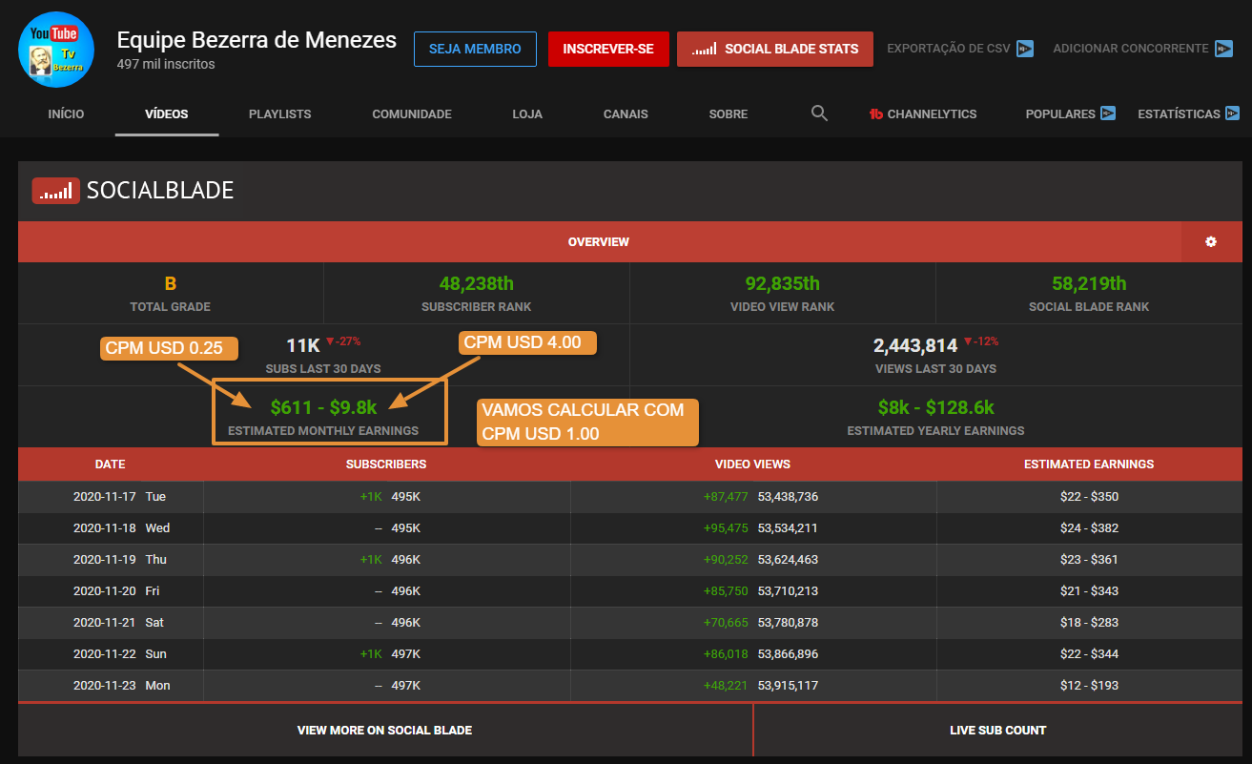Open the LOJA tab
This screenshot has width=1252, height=764.
527,114
